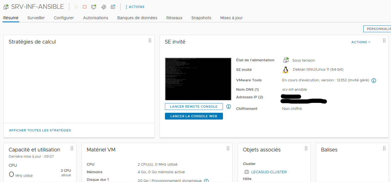Click info icon beside Provisionnement dynamique

pos(206,181)
